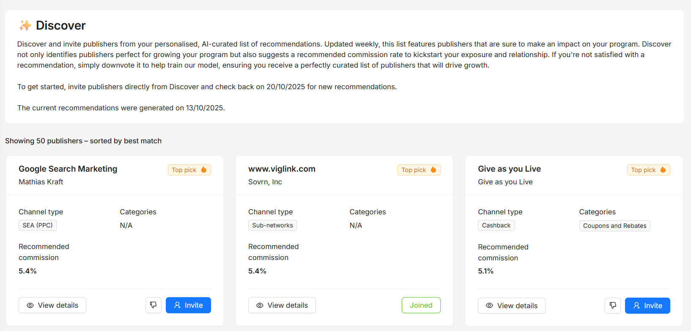
Task: Select the Cashback channel tag
Action: tap(496, 225)
